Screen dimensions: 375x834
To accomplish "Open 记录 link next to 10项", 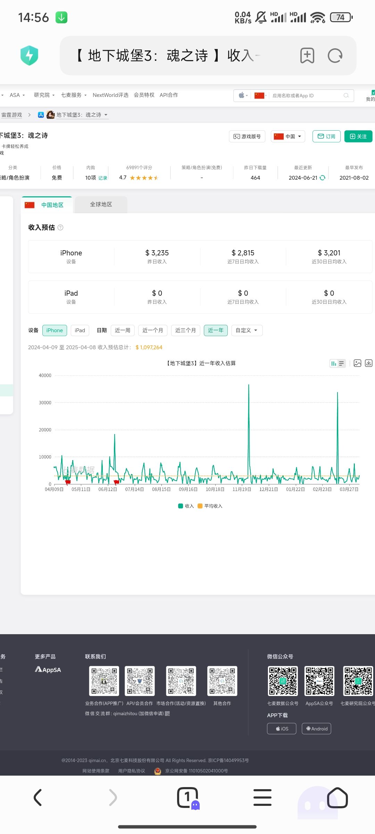I will 103,178.
